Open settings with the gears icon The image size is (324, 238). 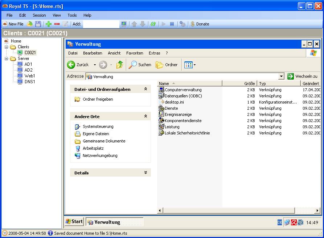coord(182,24)
